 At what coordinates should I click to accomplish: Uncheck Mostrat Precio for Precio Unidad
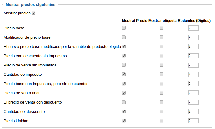124,121
